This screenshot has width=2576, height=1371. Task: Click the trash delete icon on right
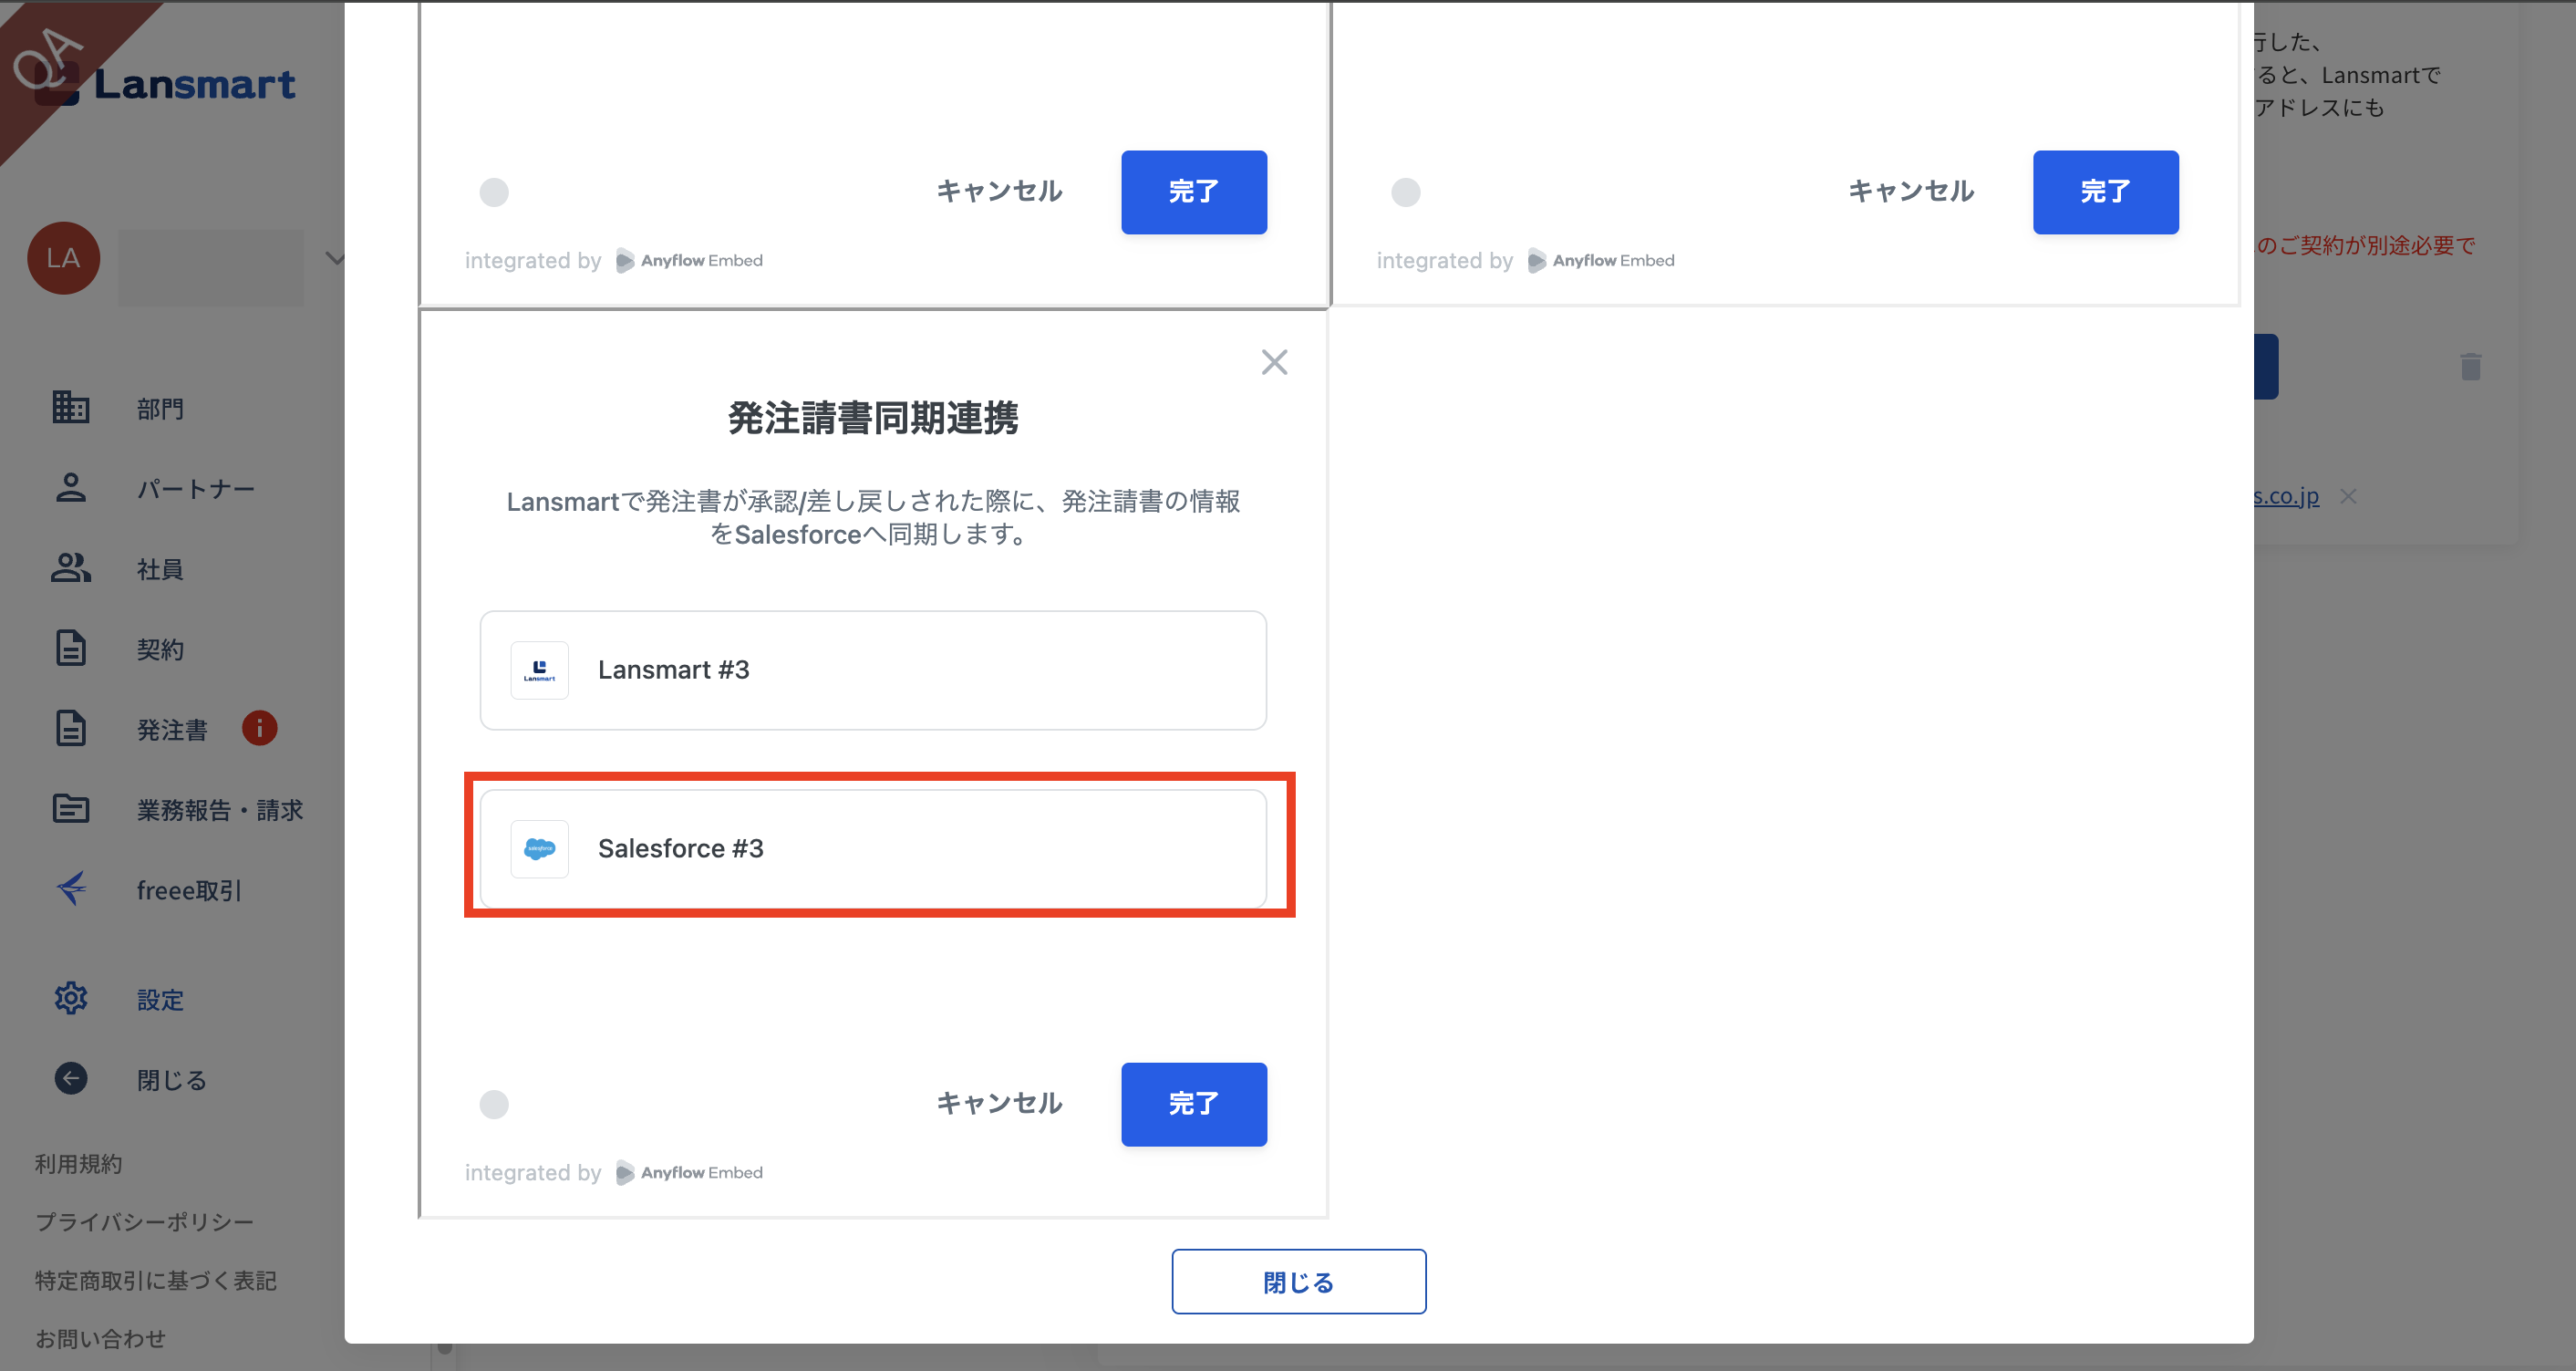tap(2470, 366)
